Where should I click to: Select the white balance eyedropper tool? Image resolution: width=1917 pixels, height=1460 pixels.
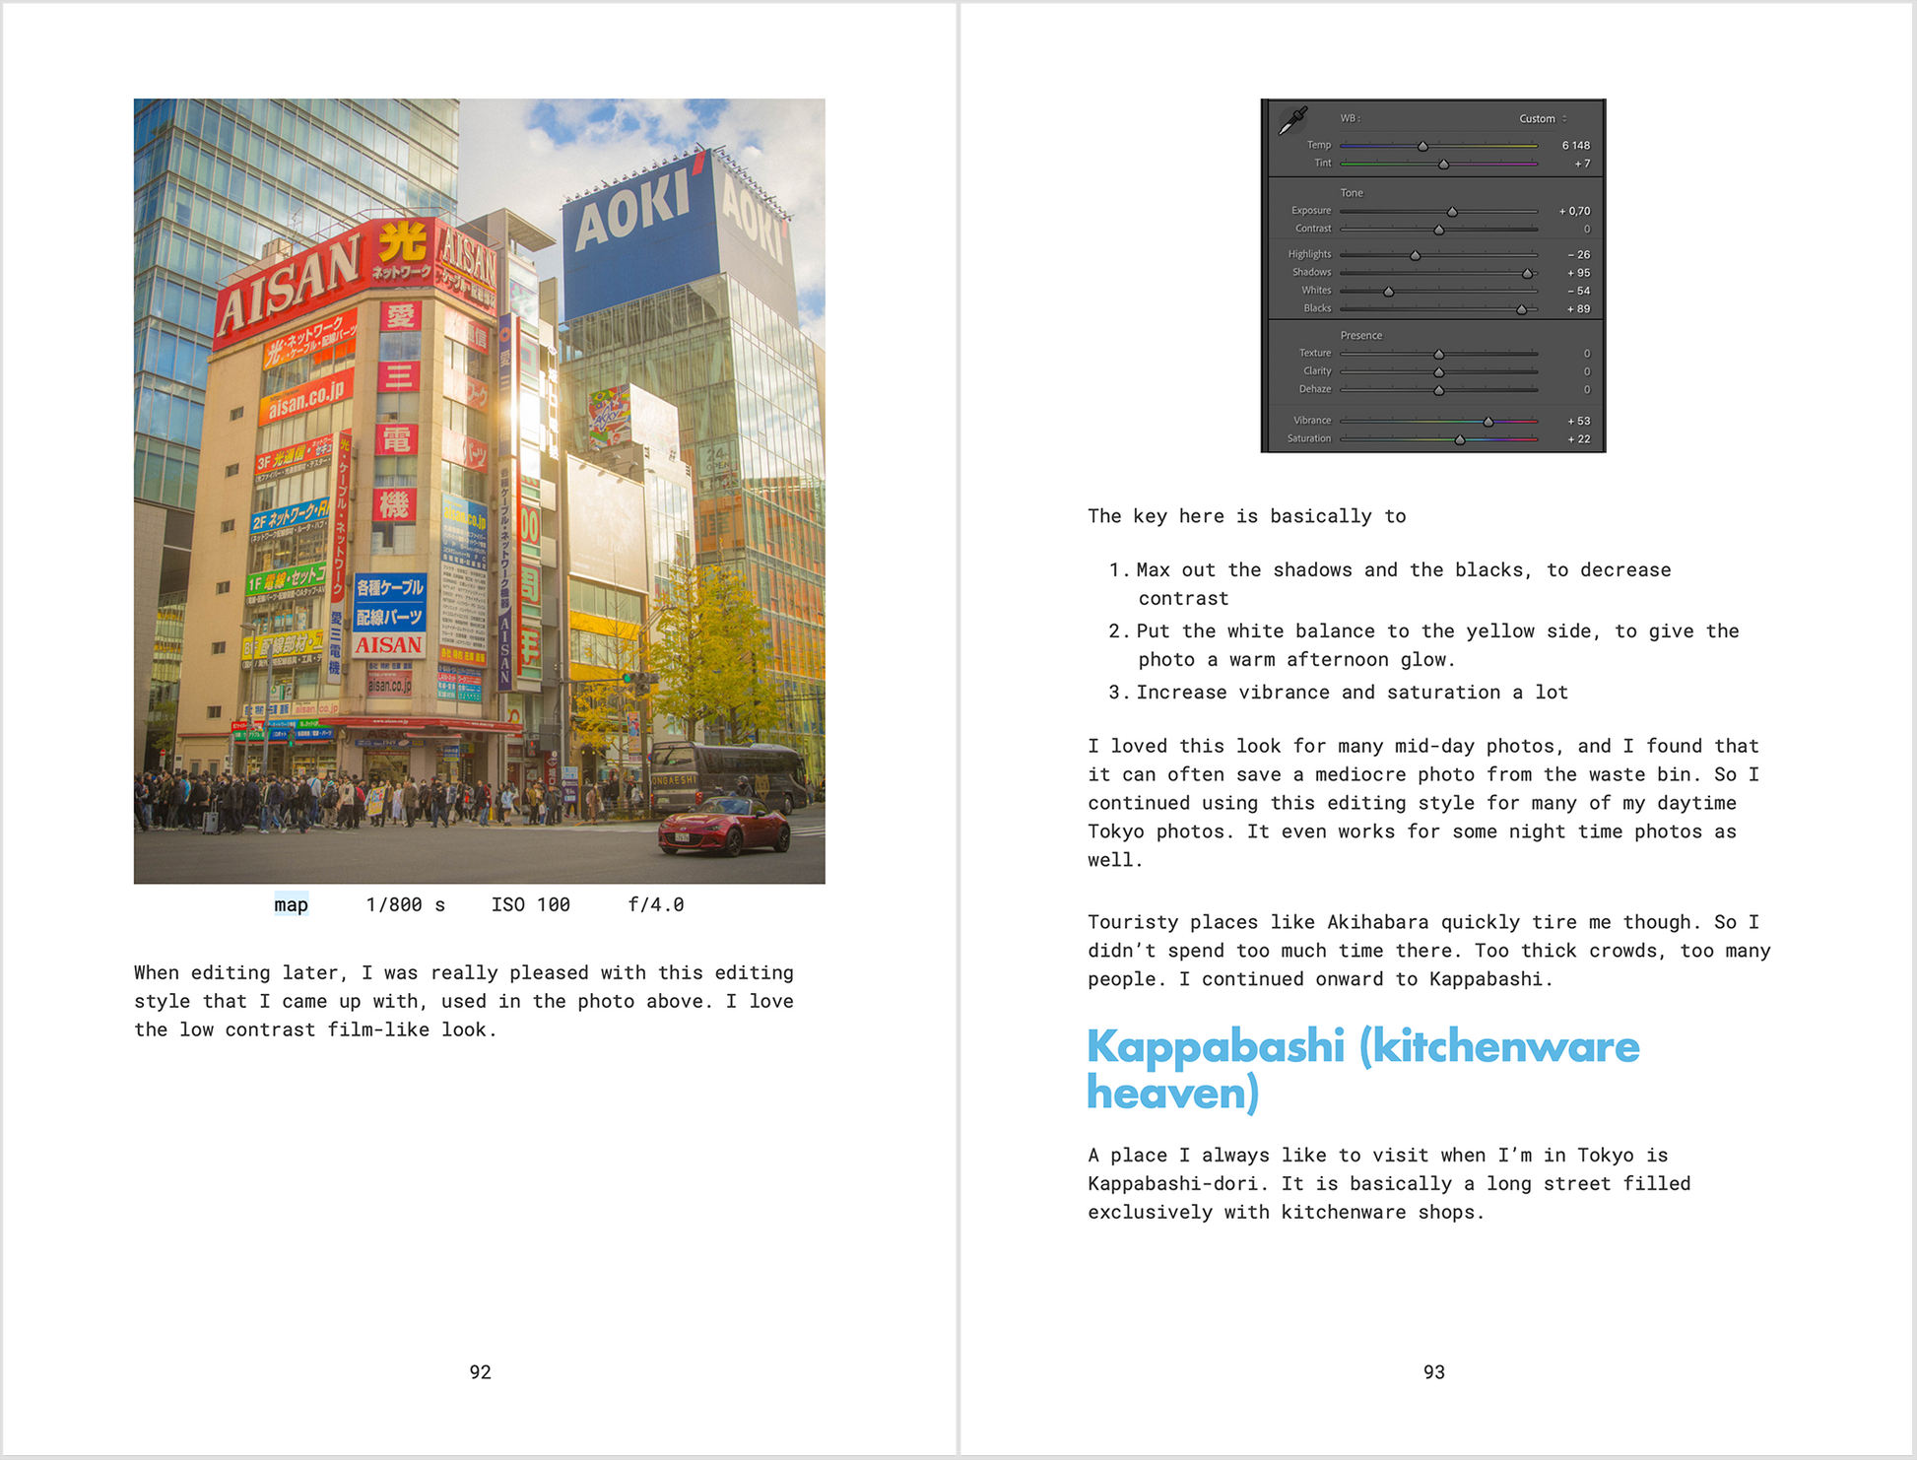pyautogui.click(x=1292, y=120)
